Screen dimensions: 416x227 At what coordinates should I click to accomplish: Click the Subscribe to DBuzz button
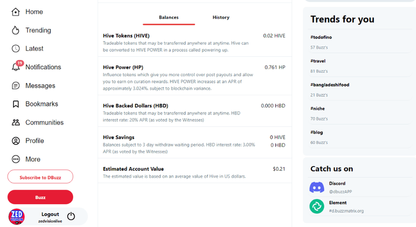point(40,177)
